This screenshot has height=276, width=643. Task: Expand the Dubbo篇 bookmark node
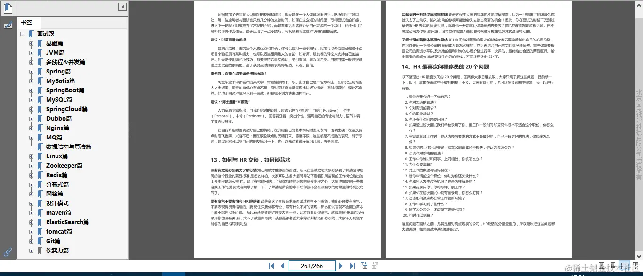coord(32,119)
